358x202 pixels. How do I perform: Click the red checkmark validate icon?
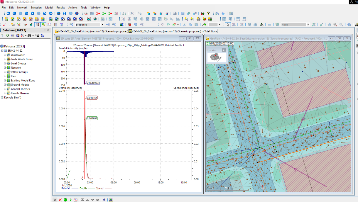tap(4, 25)
